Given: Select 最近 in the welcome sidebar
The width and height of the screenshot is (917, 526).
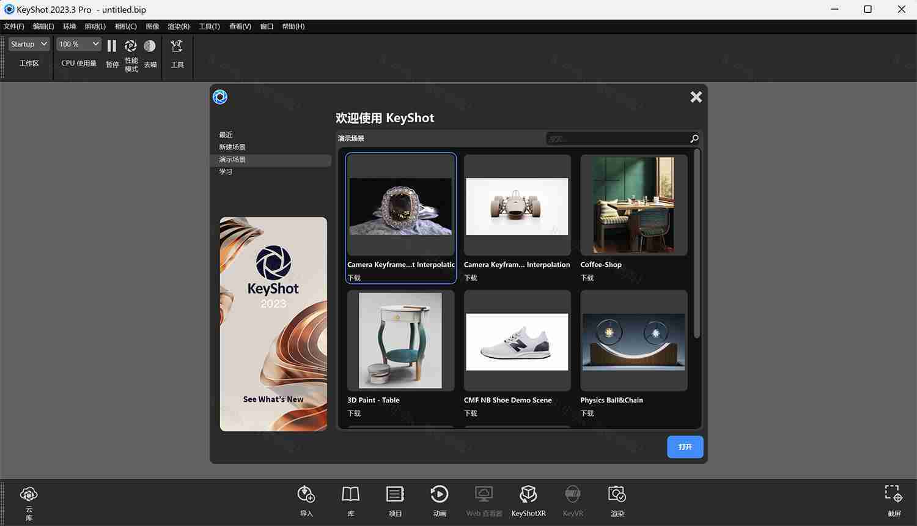Looking at the screenshot, I should coord(226,135).
